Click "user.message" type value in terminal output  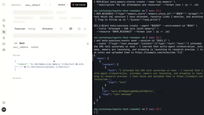click(x=122, y=94)
